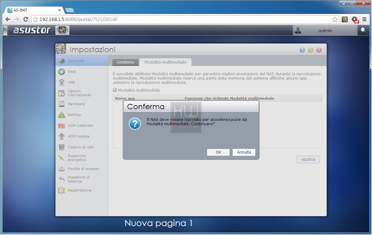
Task: Toggle the Modalità multimediale checkbox
Action: click(x=115, y=90)
